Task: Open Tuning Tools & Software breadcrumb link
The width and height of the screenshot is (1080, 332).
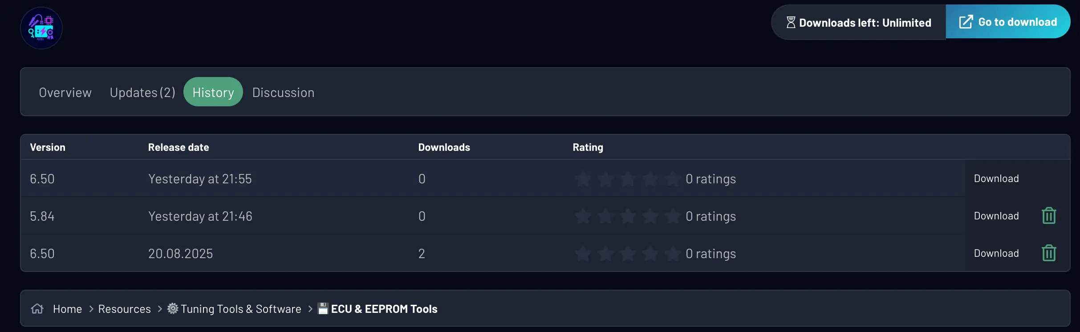Action: point(241,309)
